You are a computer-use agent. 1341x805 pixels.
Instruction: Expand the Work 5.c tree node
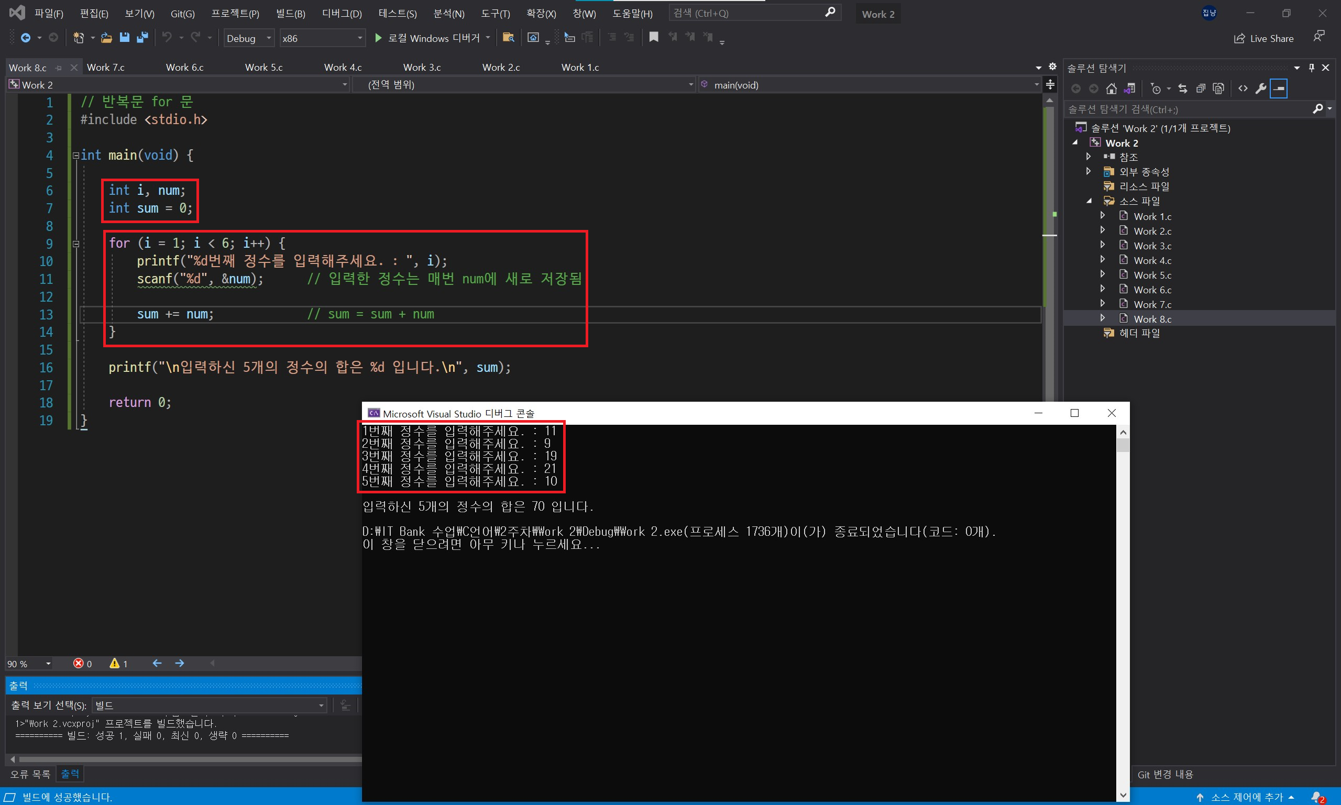(x=1103, y=274)
